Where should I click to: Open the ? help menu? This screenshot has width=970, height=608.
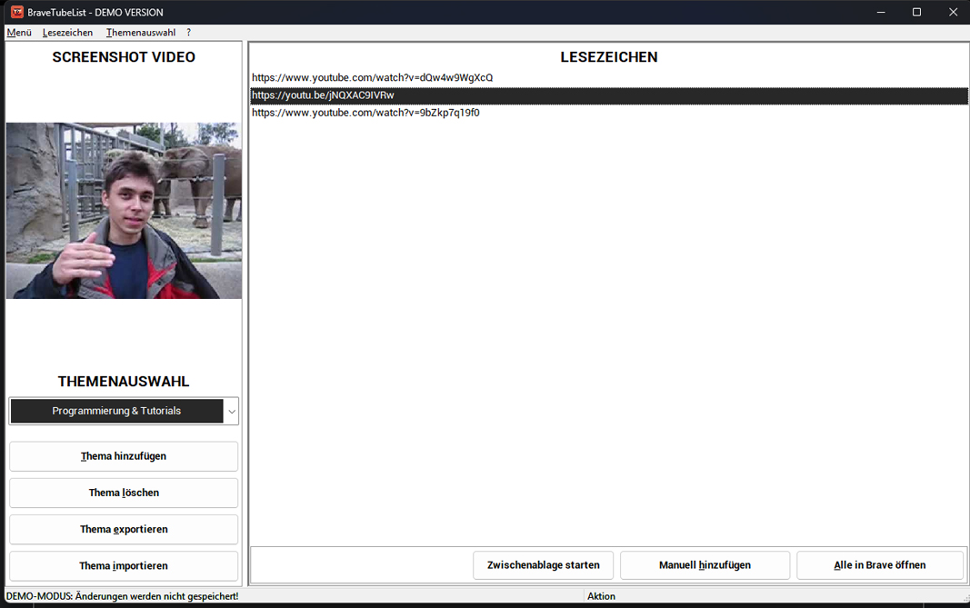pos(188,32)
